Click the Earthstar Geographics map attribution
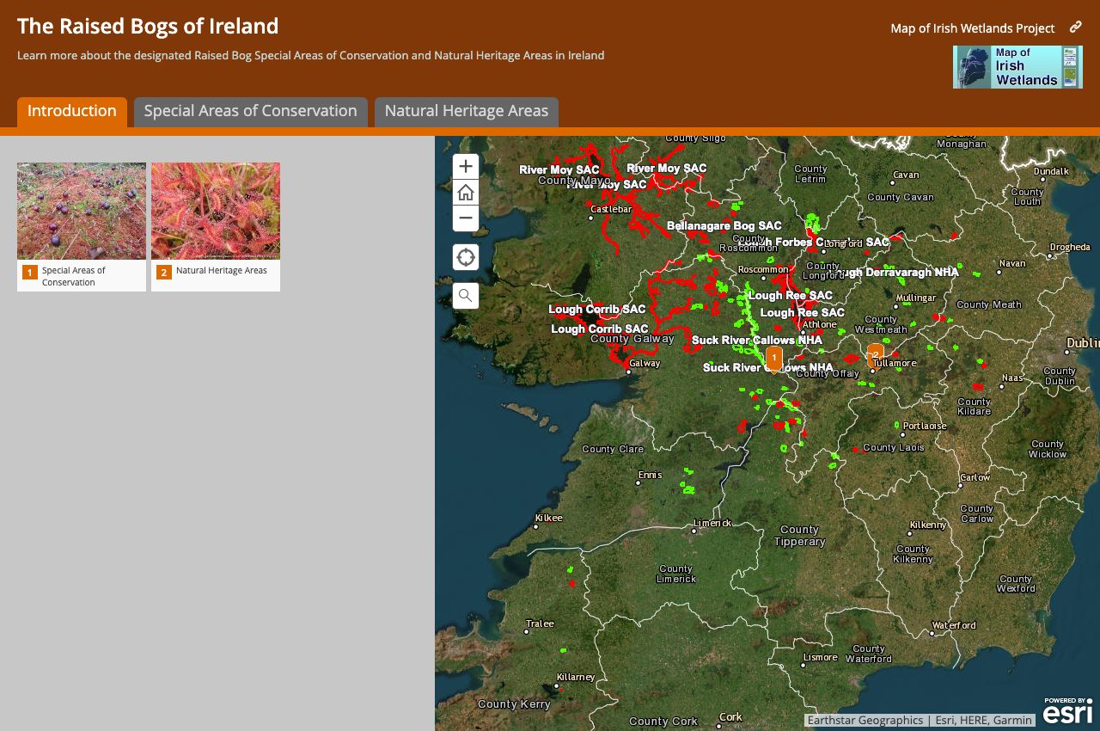 (865, 721)
